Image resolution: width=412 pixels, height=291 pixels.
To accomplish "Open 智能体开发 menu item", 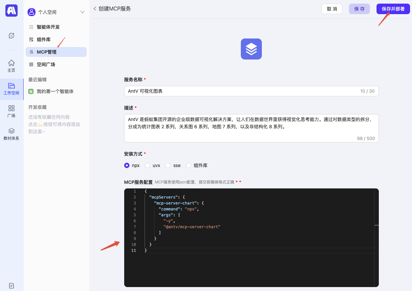I will [x=56, y=27].
